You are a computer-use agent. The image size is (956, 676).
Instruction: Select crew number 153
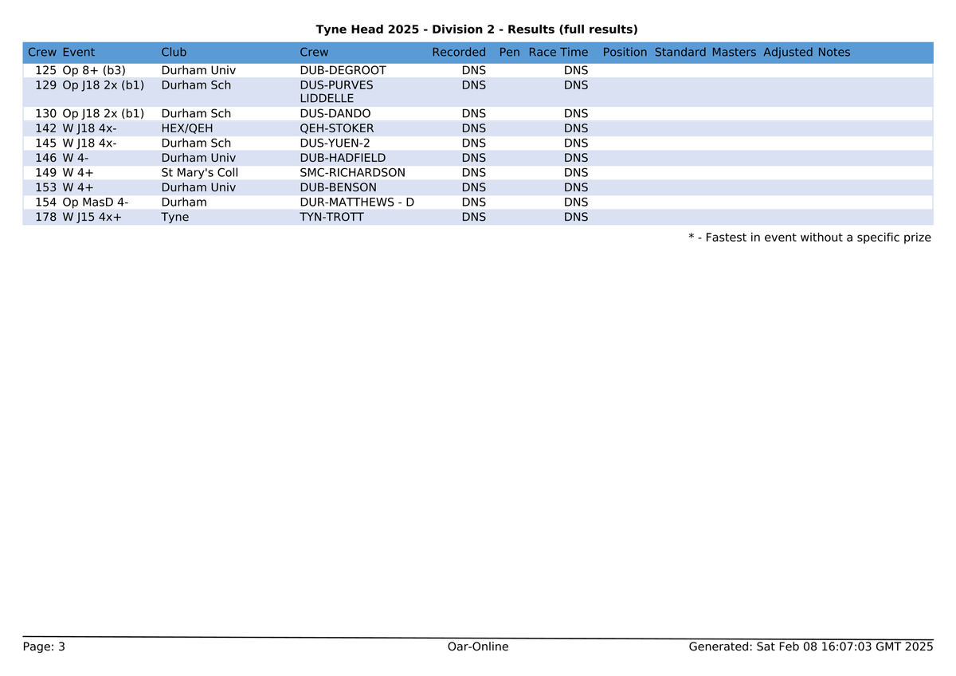pos(46,187)
